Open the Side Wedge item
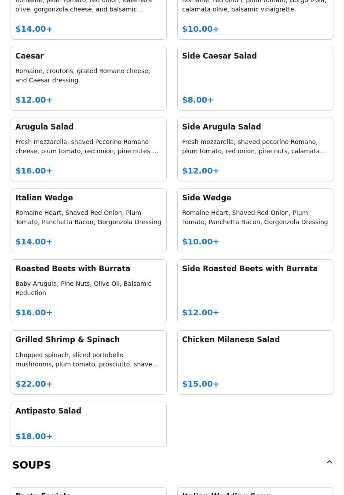 tap(255, 220)
